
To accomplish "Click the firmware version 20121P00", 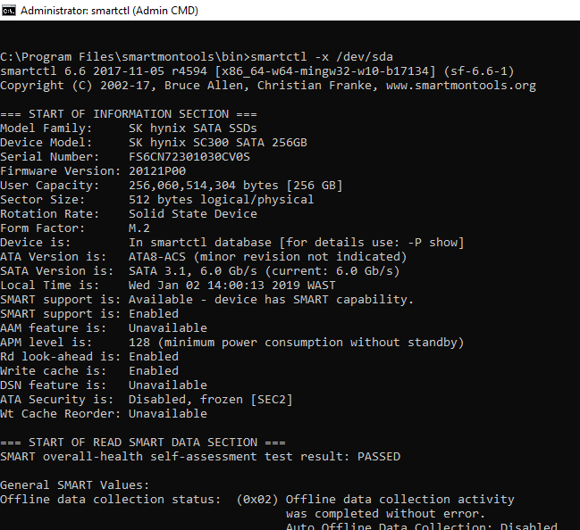I will (x=157, y=171).
